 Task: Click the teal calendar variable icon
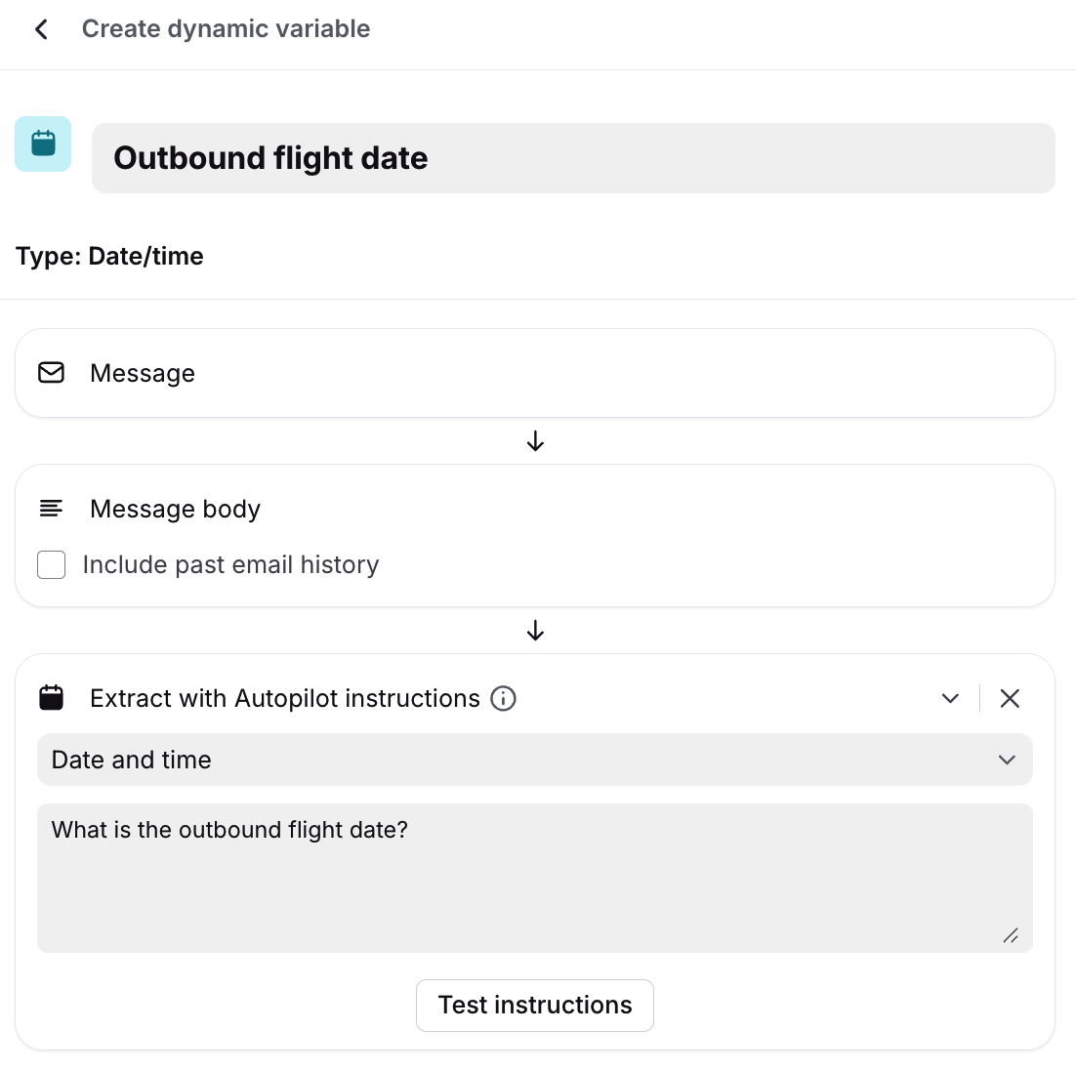click(x=43, y=144)
